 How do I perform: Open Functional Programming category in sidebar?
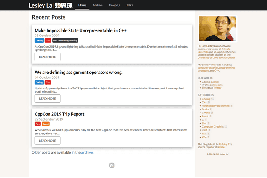click(215, 106)
